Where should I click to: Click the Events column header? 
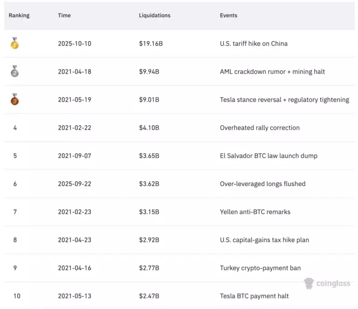click(228, 15)
